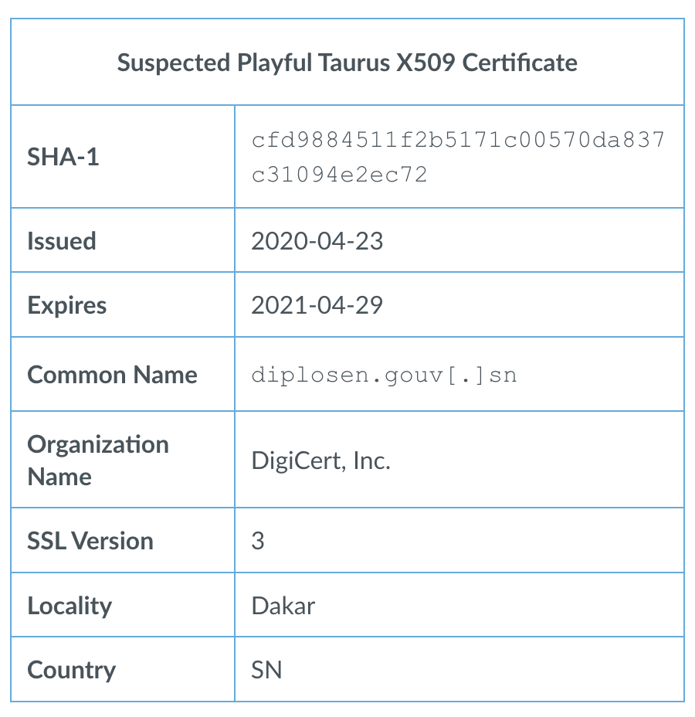Select the issued date 2020-04-23
Viewport: 695px width, 717px height.
click(317, 241)
